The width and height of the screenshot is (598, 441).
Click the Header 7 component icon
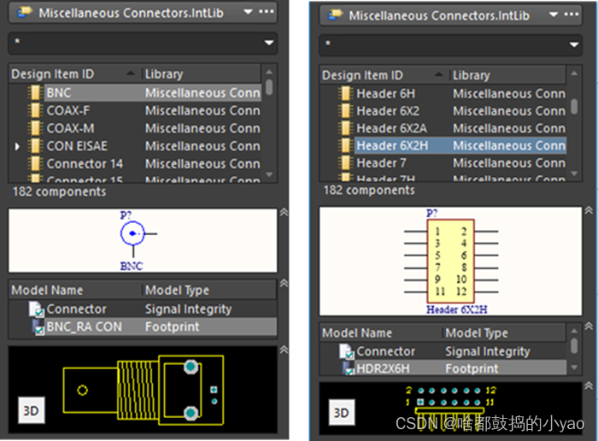346,163
